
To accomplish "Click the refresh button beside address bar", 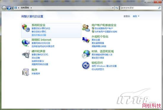I will point(117,8).
